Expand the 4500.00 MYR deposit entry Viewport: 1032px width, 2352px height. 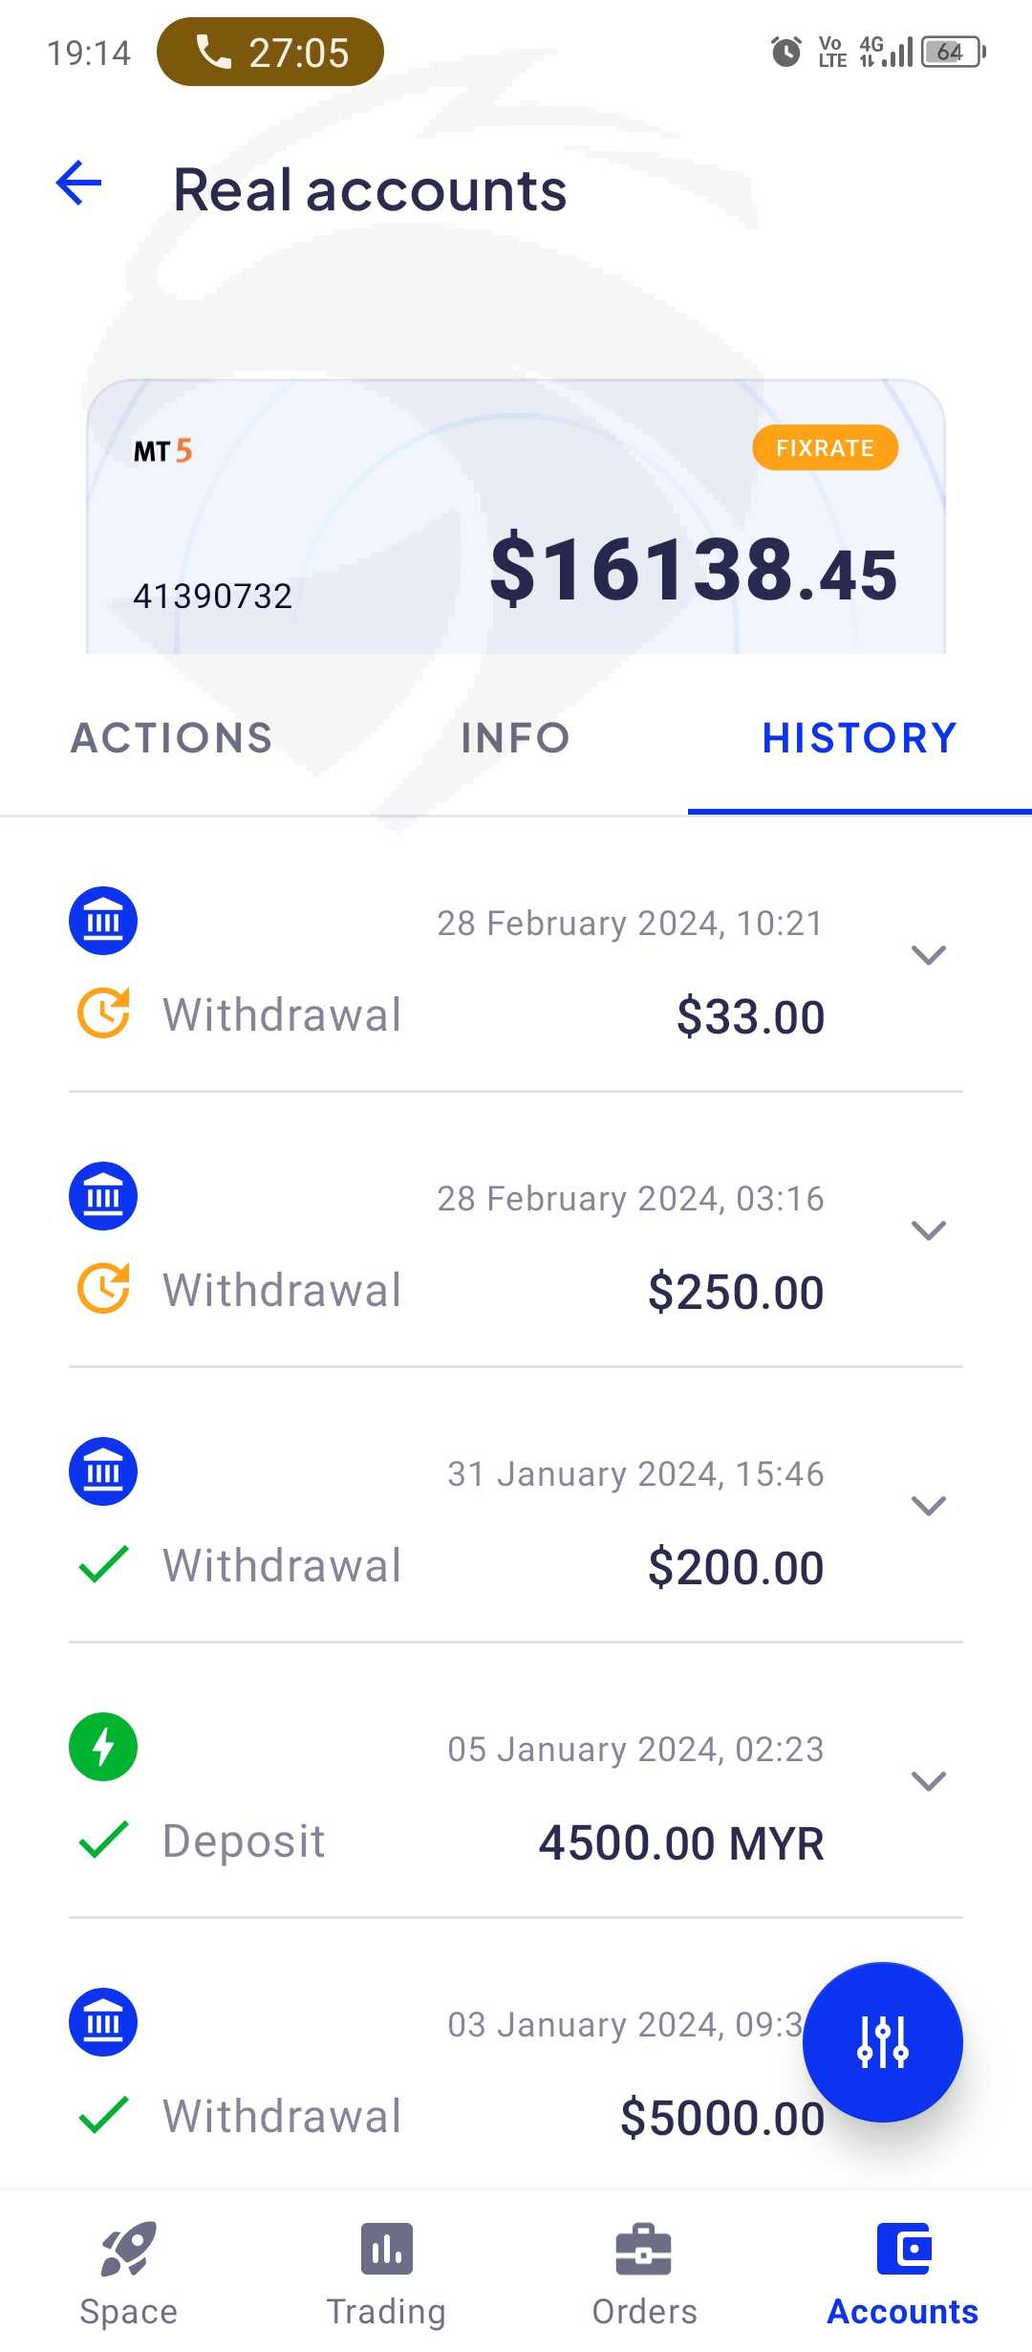click(928, 1781)
